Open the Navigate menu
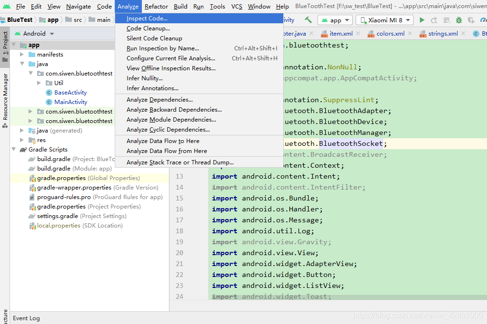Image resolution: width=487 pixels, height=324 pixels. pos(78,6)
